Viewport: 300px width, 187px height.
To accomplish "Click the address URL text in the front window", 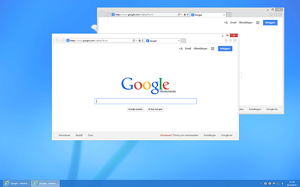I will tap(89, 41).
